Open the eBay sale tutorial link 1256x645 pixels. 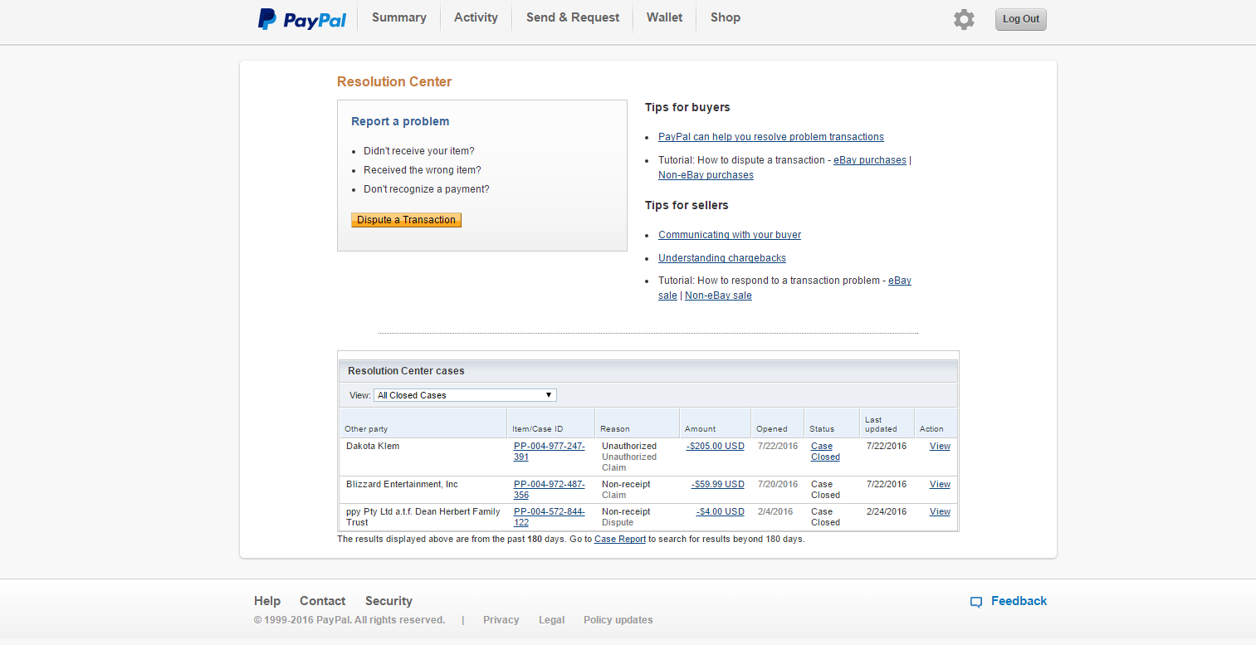pyautogui.click(x=900, y=281)
